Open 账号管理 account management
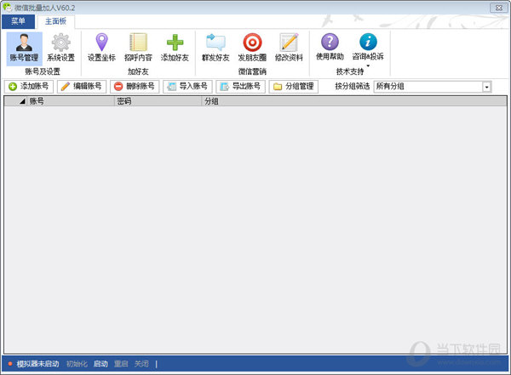This screenshot has height=375, width=511. tap(23, 47)
